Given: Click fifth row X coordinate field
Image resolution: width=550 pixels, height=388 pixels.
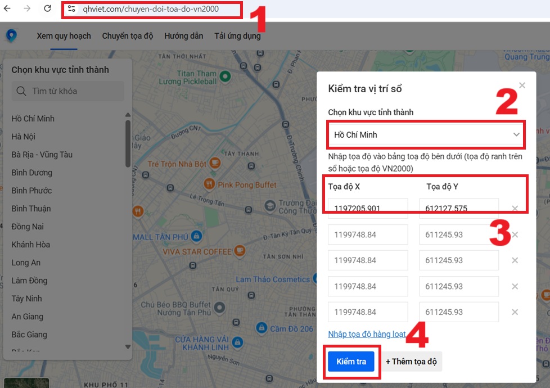Looking at the screenshot, I should [x=368, y=312].
